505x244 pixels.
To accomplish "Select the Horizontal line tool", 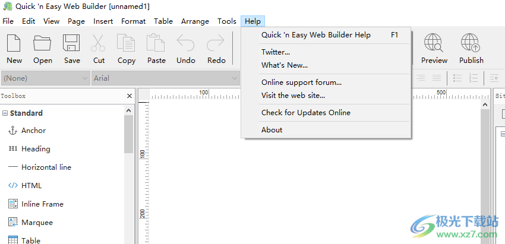I will click(x=39, y=167).
